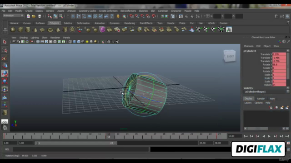
Task: Create a polygon cone from shelf
Action: (x=35, y=29)
